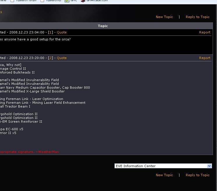Image resolution: width=217 pixels, height=191 pixels.
Task: Click the 'EC-600 x5' drone line
Action: 15,129
